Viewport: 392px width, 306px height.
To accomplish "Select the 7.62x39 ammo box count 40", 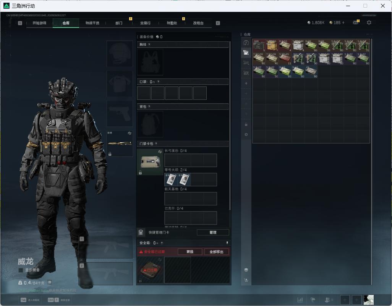I will tap(272, 58).
